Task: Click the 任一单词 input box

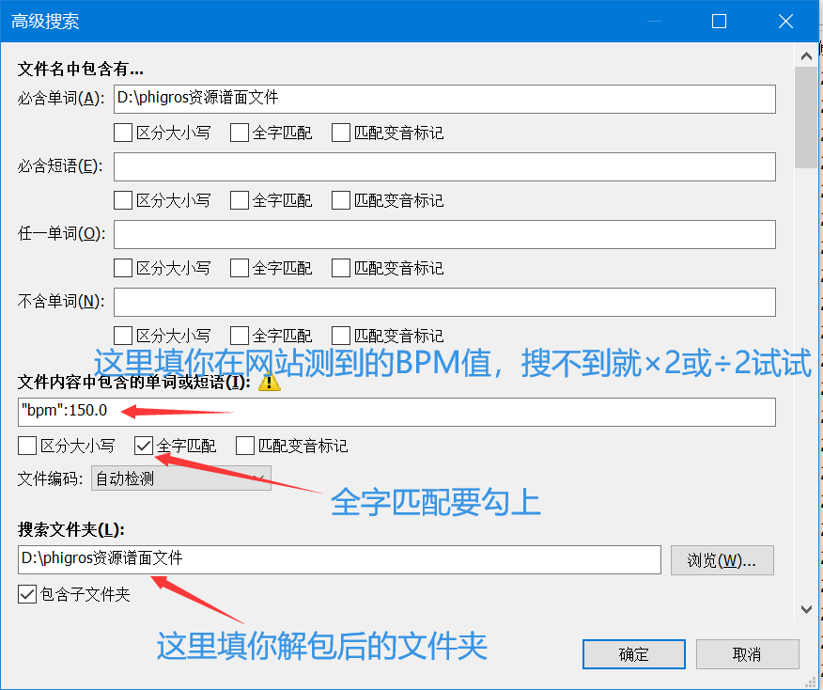Action: (x=443, y=233)
